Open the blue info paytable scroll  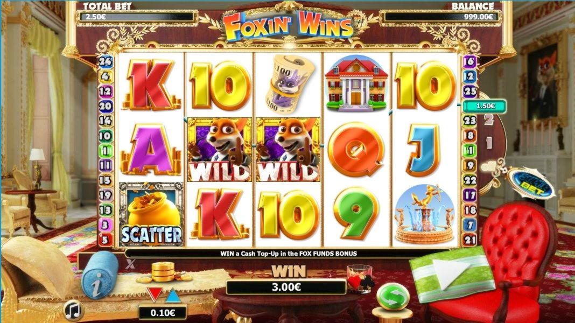pos(99,275)
